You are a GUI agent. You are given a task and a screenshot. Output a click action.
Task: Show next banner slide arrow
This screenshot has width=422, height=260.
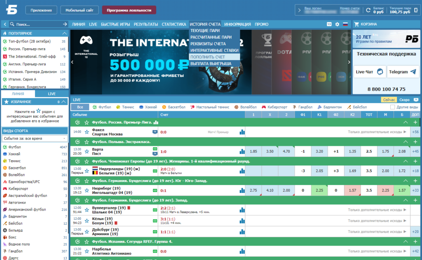[349, 62]
